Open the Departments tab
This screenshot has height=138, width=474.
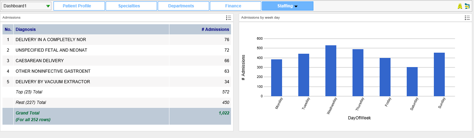pos(183,6)
